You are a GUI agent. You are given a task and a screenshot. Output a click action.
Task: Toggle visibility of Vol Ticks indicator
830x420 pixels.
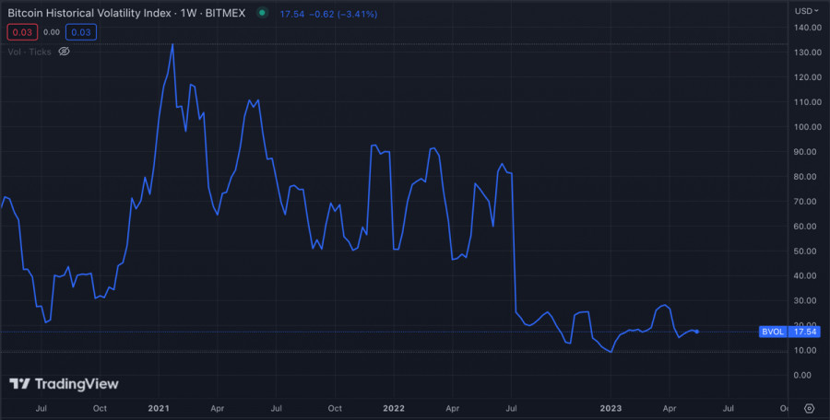point(65,52)
